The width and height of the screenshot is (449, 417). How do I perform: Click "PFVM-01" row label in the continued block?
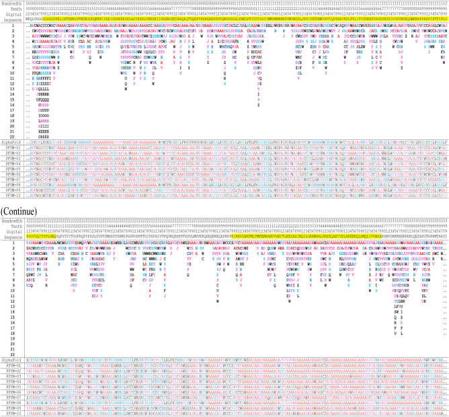13,365
